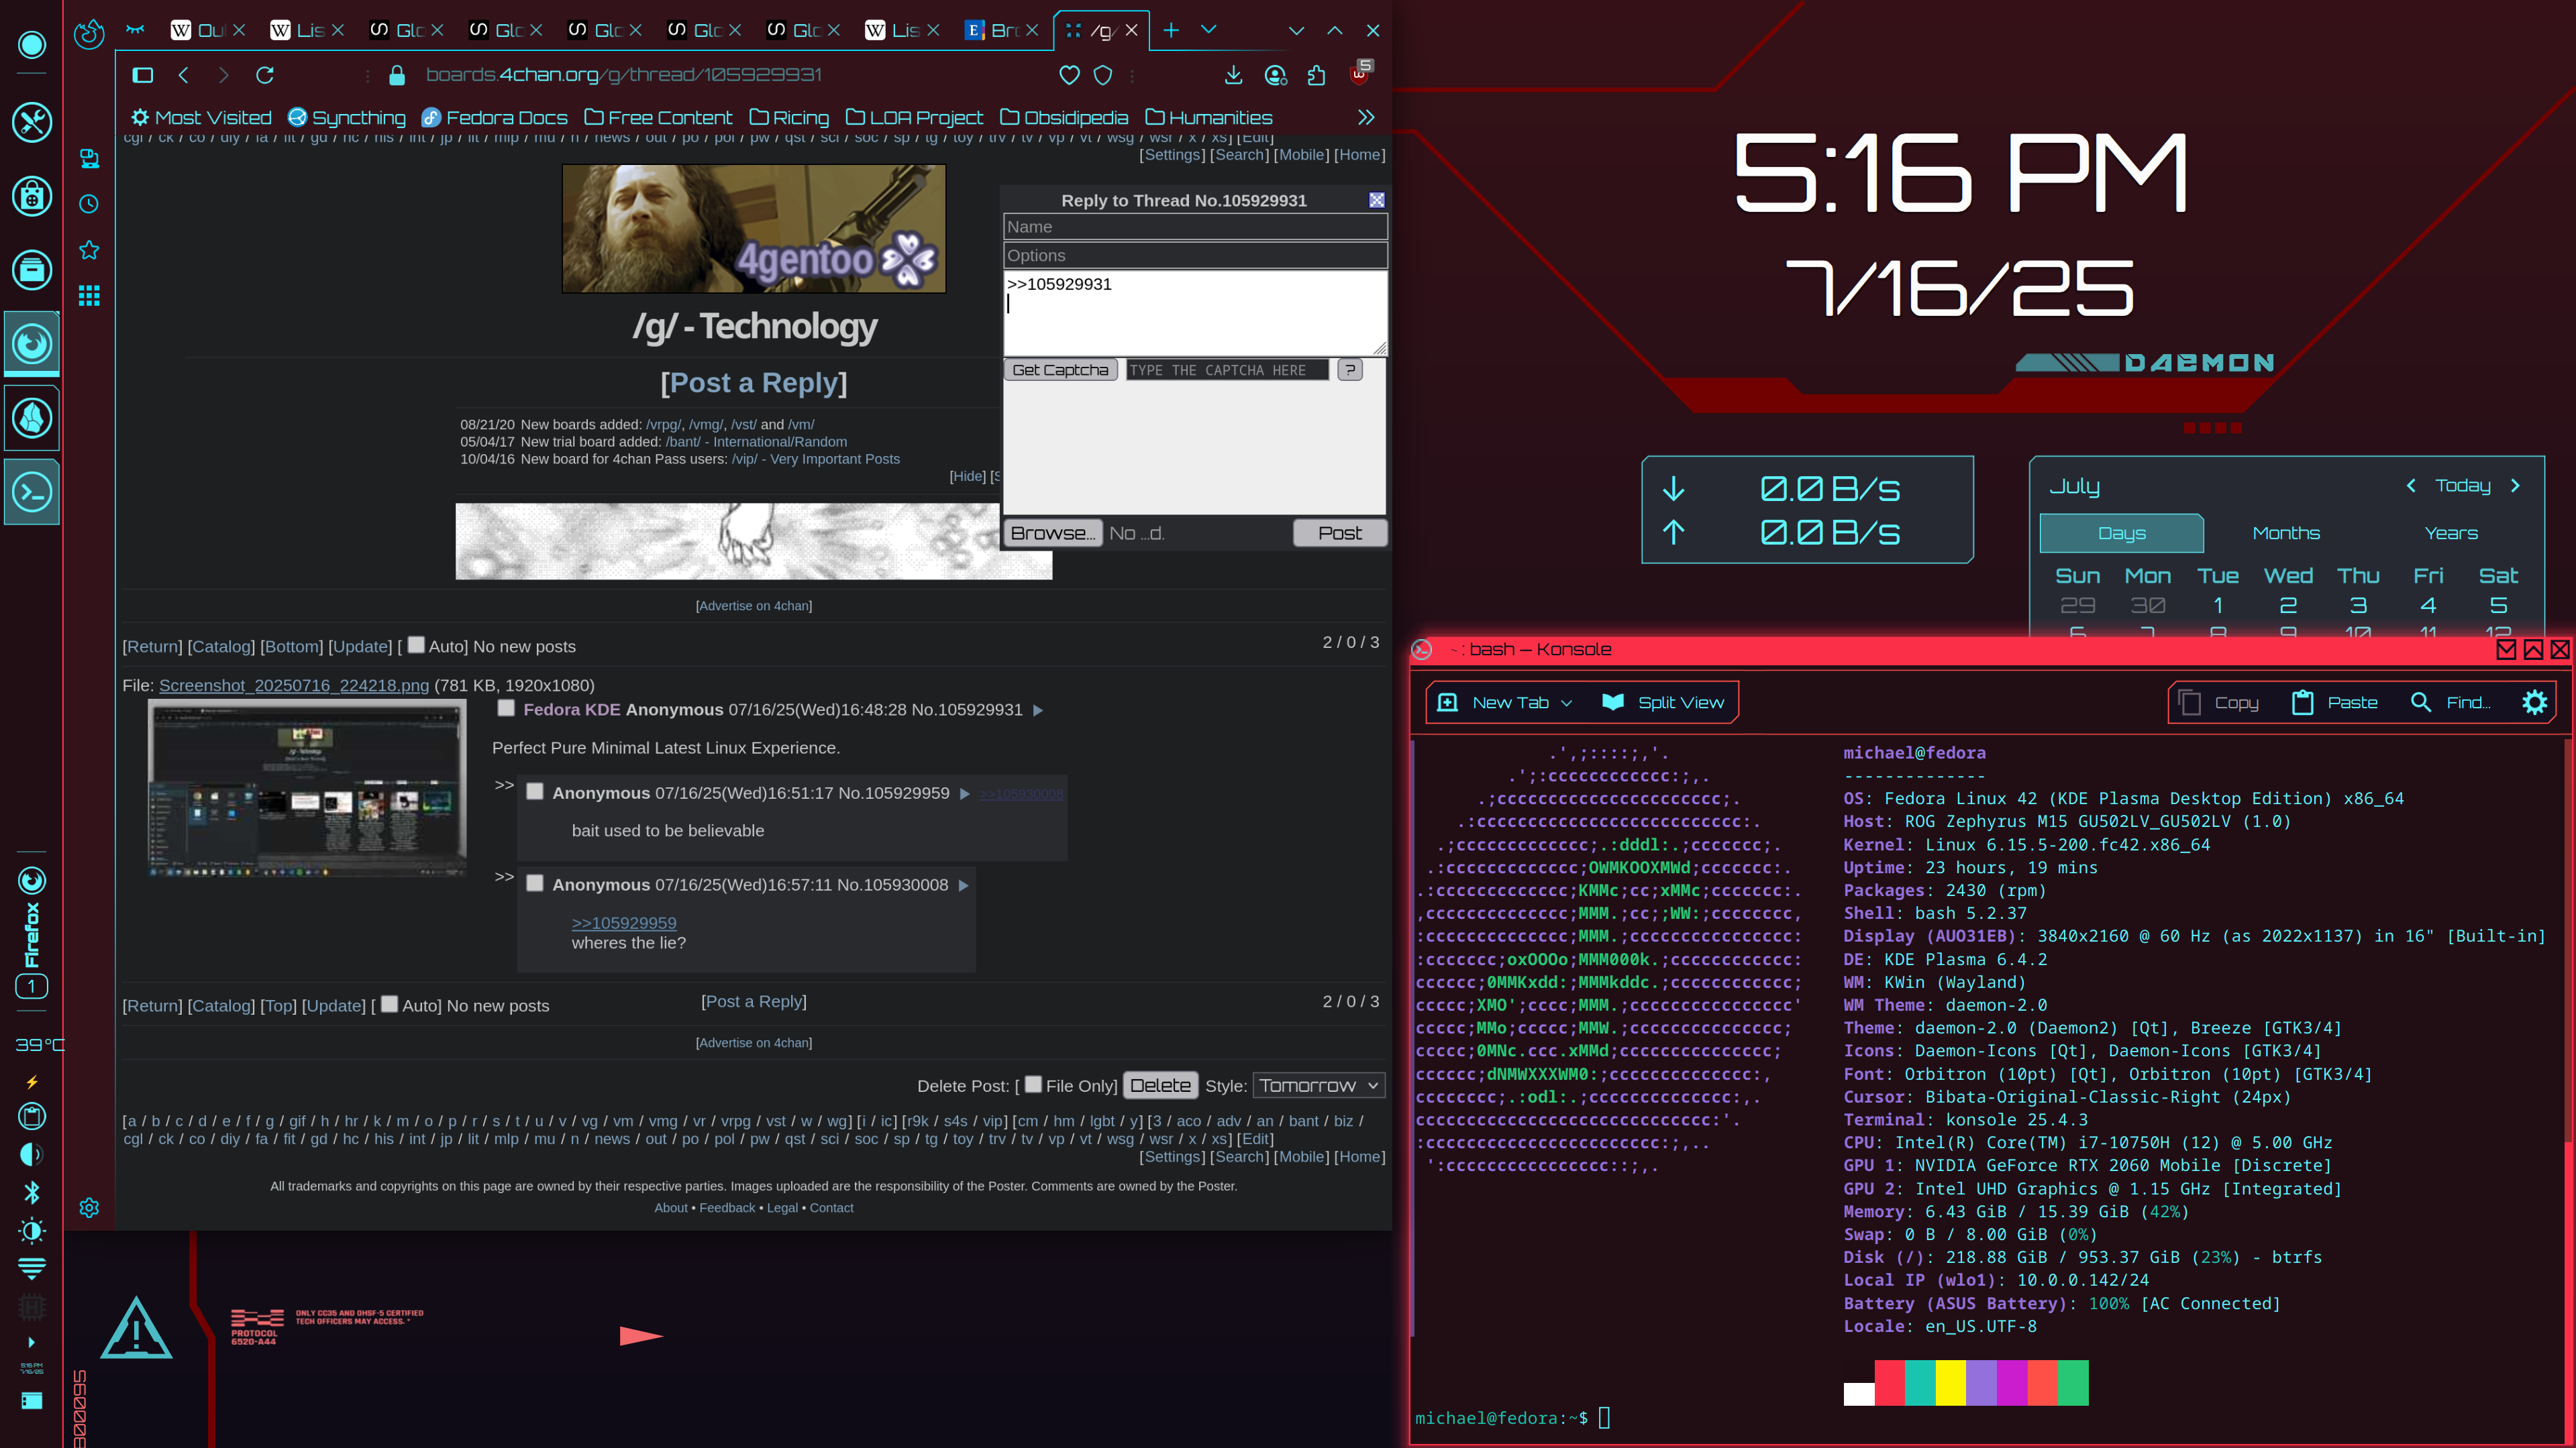Enable the top Auto update checkbox
The image size is (2576, 1448).
pyautogui.click(x=416, y=645)
